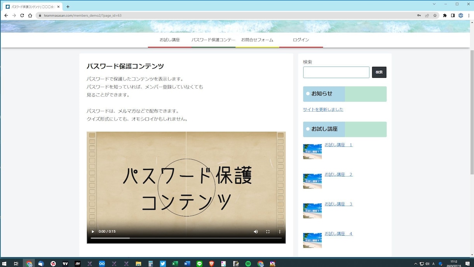Play the video
474x267 pixels.
[93, 232]
